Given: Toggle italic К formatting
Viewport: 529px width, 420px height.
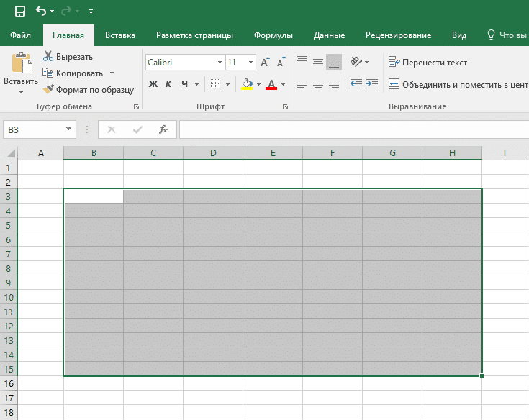Looking at the screenshot, I should 168,84.
